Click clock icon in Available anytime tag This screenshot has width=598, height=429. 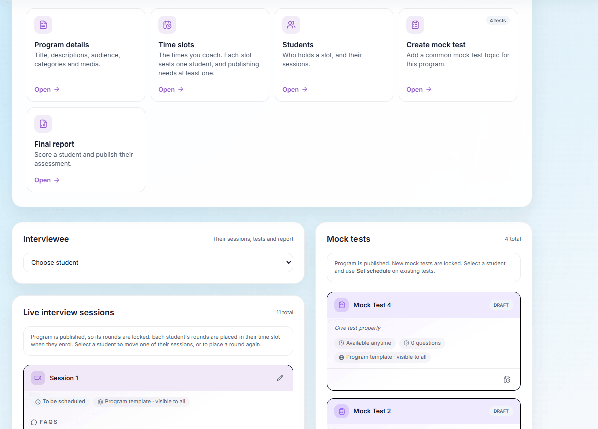[341, 343]
